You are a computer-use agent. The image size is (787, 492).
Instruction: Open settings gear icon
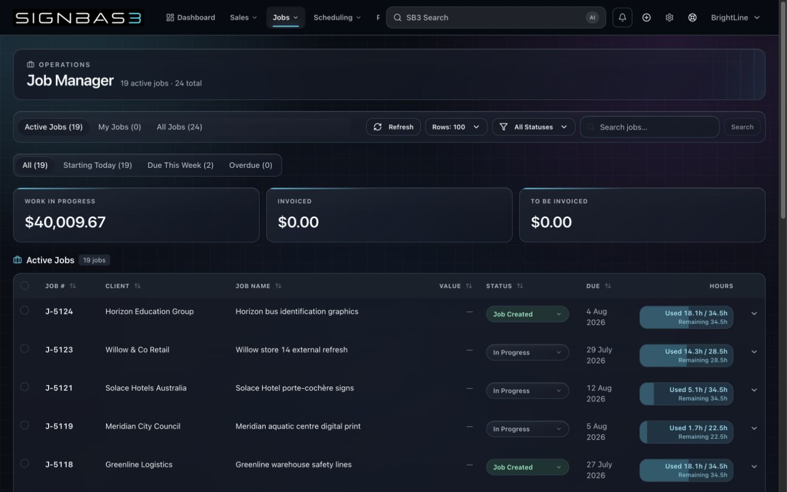[x=669, y=18]
